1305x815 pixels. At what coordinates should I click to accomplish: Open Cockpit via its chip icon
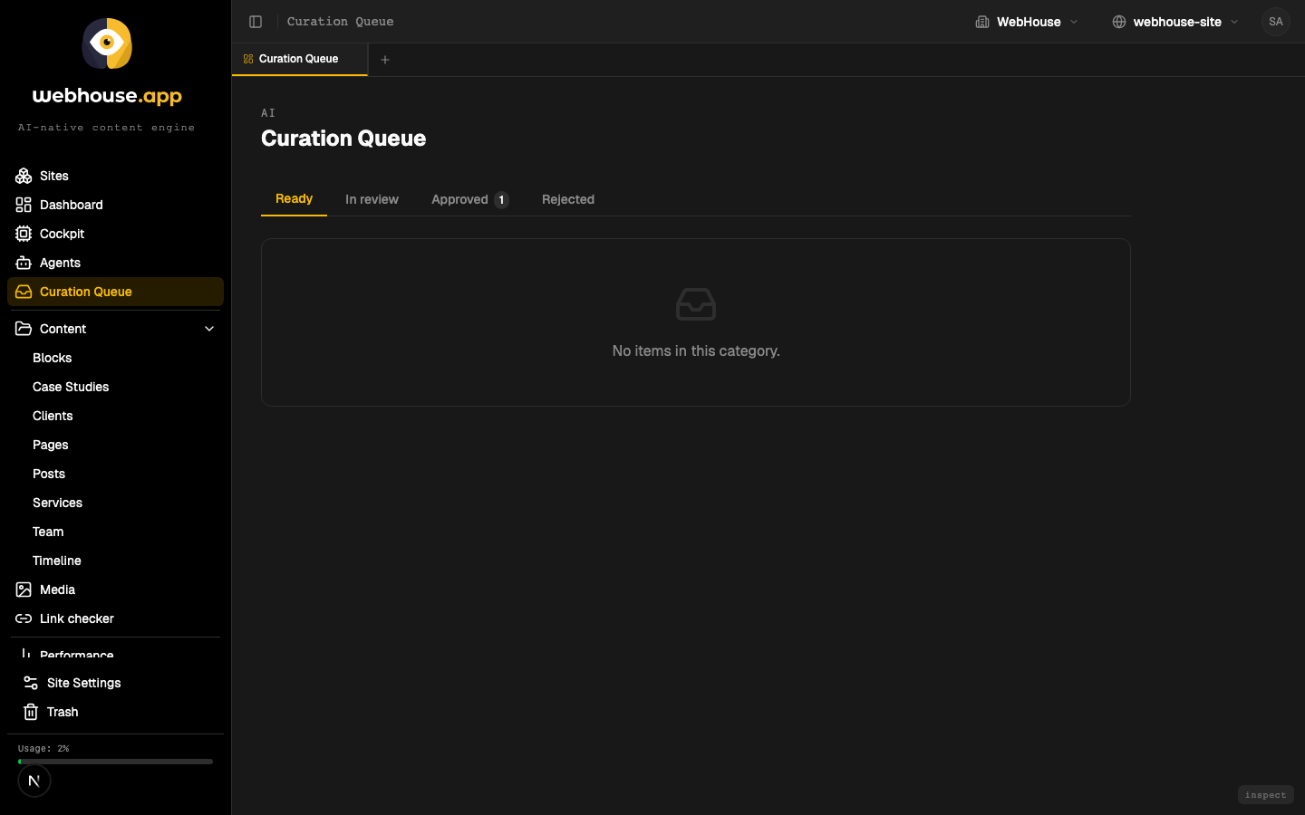[24, 234]
